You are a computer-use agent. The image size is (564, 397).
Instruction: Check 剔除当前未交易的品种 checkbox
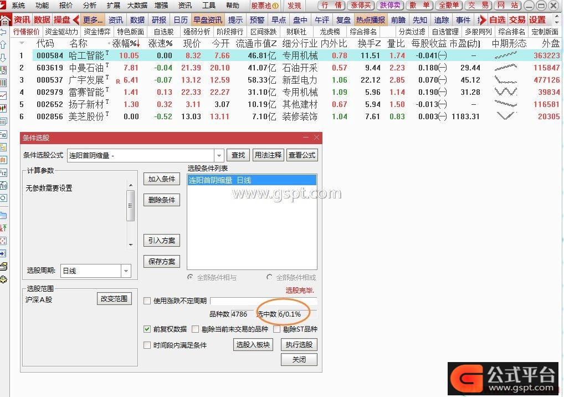point(196,329)
